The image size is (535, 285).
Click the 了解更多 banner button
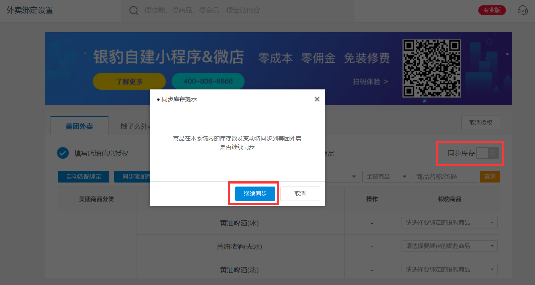click(129, 81)
